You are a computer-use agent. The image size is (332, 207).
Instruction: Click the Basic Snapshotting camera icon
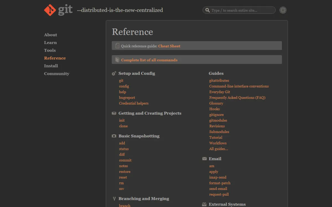click(x=114, y=136)
